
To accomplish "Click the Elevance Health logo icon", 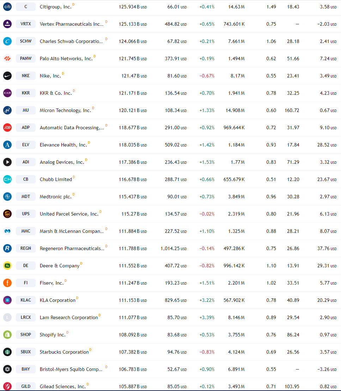I will coord(7,145).
